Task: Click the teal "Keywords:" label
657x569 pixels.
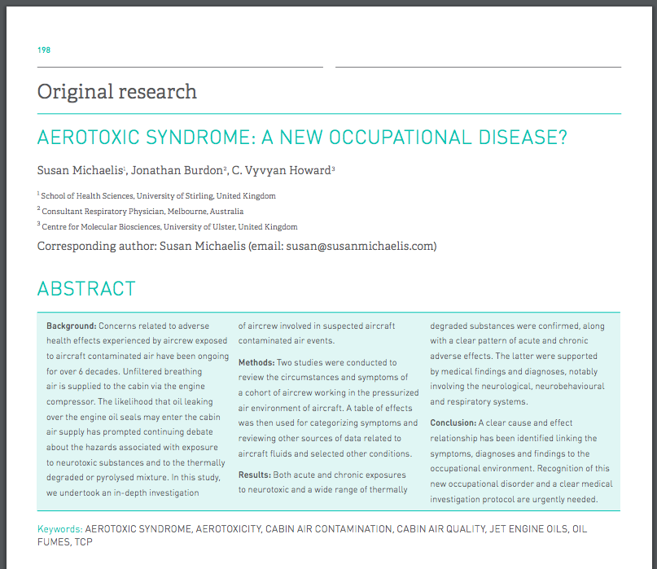Action: click(x=59, y=529)
